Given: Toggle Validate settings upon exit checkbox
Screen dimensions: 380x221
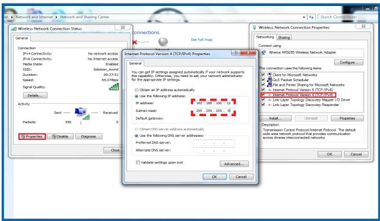Looking at the screenshot, I should click(x=138, y=162).
